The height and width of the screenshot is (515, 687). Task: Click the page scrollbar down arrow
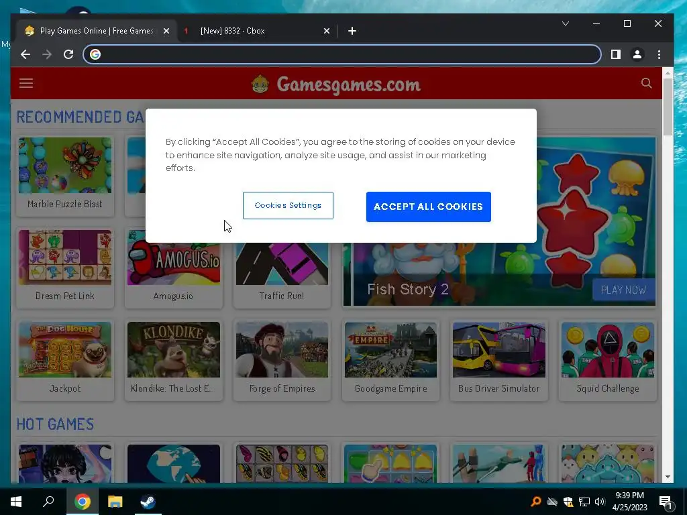pos(668,477)
